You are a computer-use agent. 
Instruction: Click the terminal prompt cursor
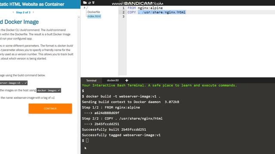[x=87, y=140]
